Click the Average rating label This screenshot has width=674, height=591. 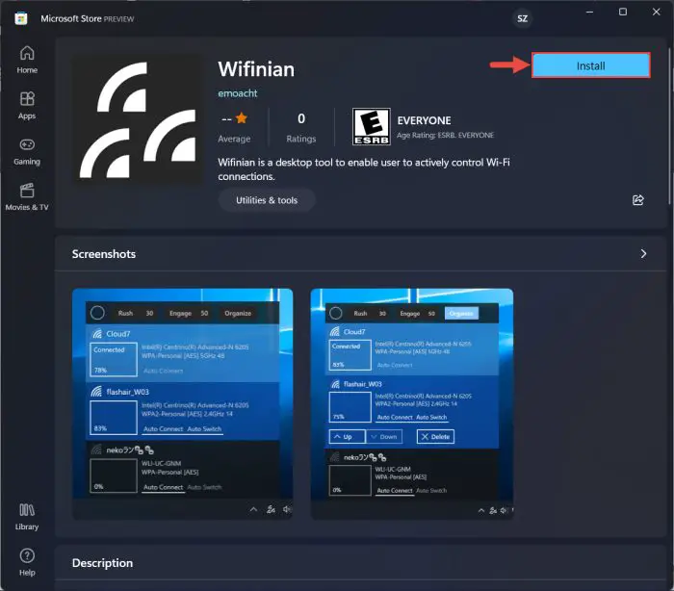click(x=234, y=139)
